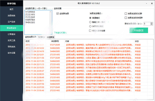Open 实用工具 from the navigation menu
The image size is (155, 101).
click(11, 40)
